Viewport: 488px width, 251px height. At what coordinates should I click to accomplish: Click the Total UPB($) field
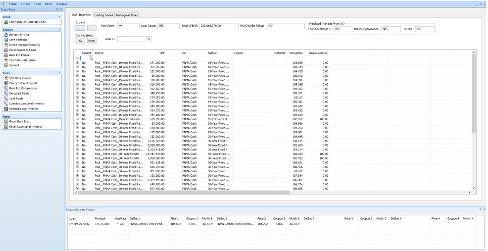(x=219, y=26)
